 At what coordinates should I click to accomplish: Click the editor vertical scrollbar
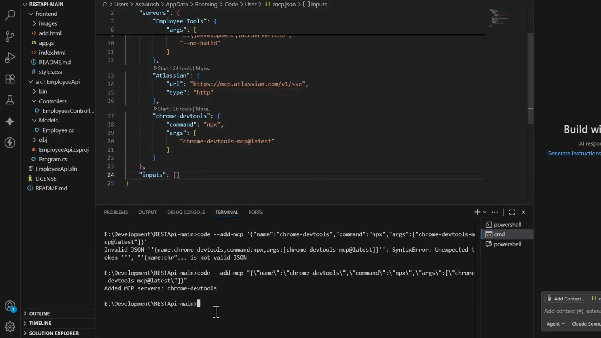tap(530, 79)
